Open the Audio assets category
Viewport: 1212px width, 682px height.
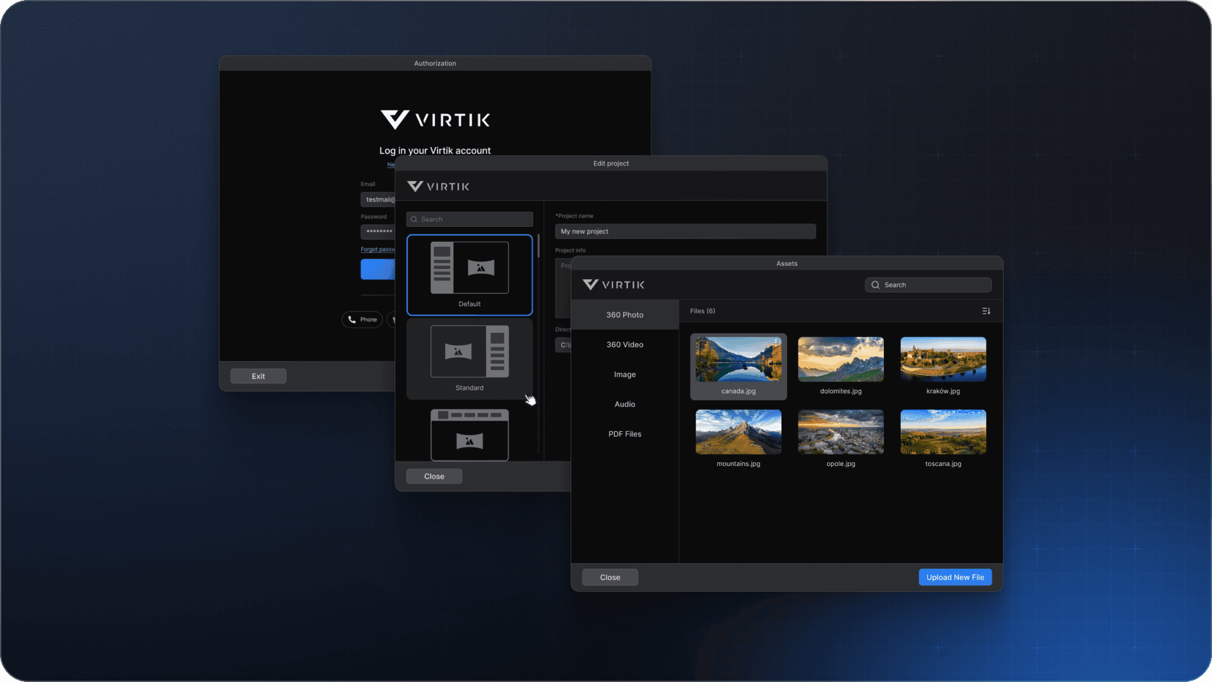coord(624,404)
